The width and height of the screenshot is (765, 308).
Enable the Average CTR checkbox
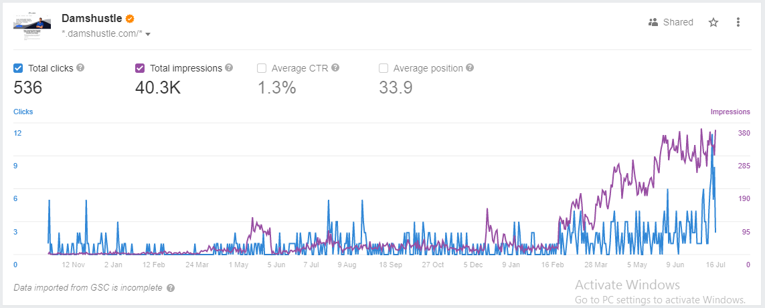coord(262,68)
